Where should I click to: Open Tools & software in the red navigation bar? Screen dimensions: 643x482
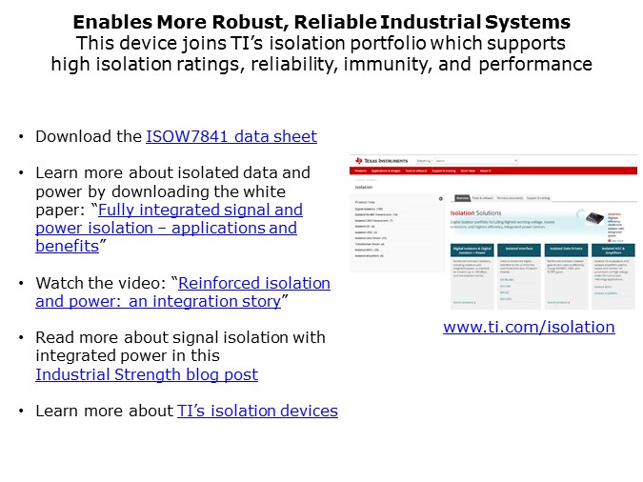point(416,171)
